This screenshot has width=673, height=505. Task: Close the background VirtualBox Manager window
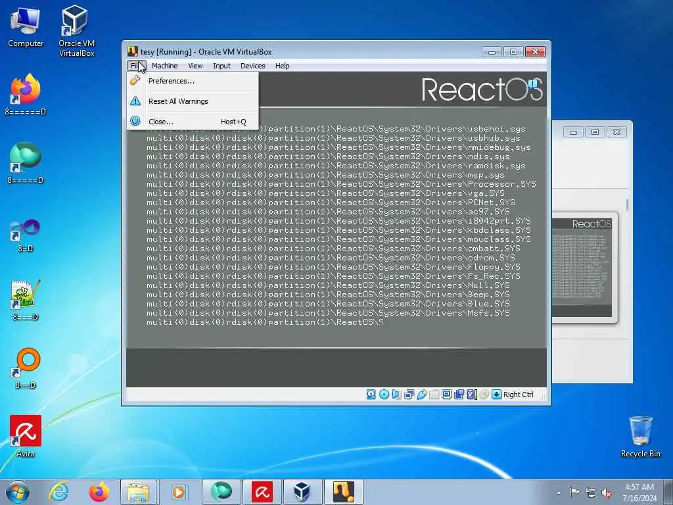[616, 132]
